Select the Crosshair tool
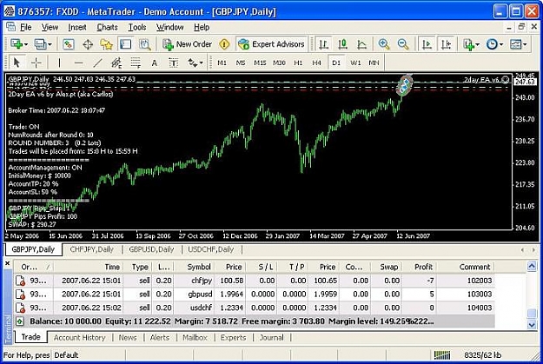Viewport: 543px width, 364px height. coord(36,63)
